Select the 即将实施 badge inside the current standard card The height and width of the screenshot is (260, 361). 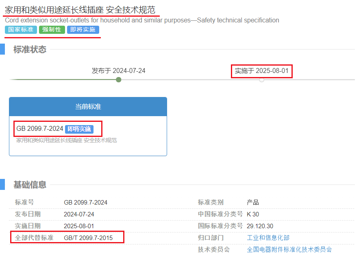click(x=79, y=129)
